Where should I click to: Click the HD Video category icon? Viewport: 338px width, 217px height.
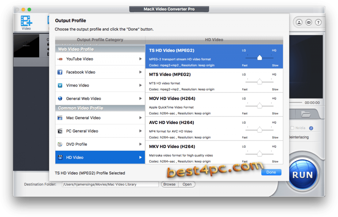(60, 158)
